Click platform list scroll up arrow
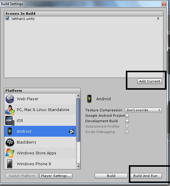170x186 pixels. coord(78,95)
